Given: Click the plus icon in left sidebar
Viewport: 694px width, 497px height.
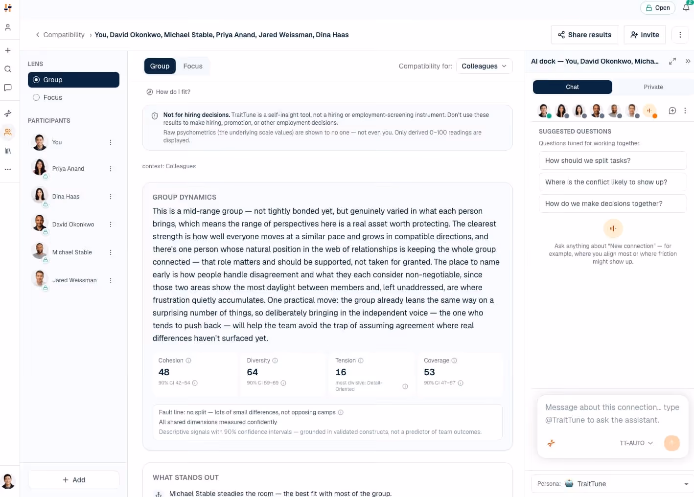Looking at the screenshot, I should click(x=8, y=50).
